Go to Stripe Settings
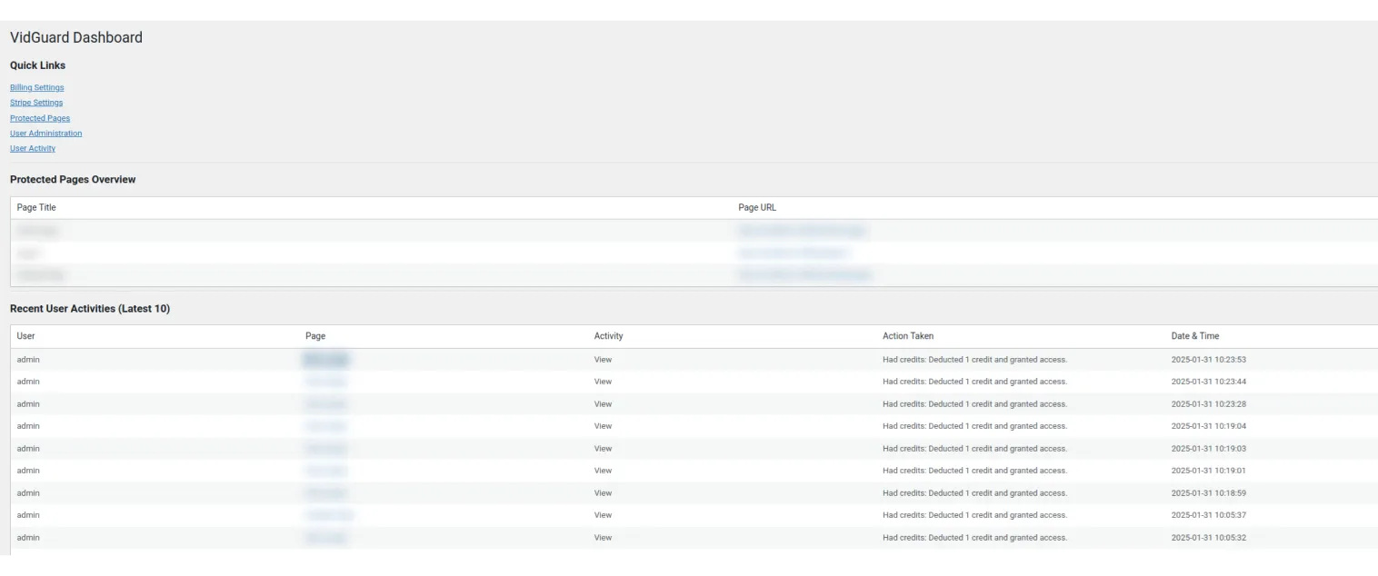Screen dimensions: 1378x576 tap(36, 103)
